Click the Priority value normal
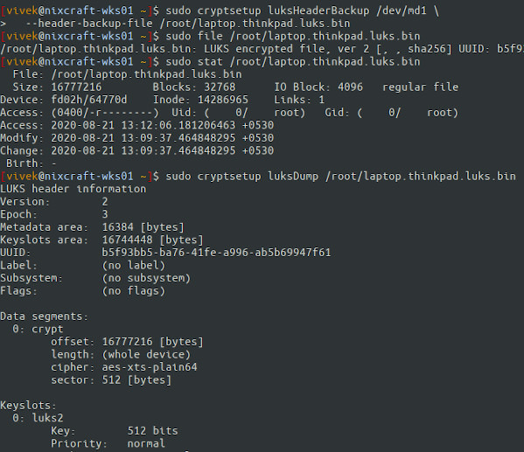This screenshot has height=452, width=524. pos(146,443)
